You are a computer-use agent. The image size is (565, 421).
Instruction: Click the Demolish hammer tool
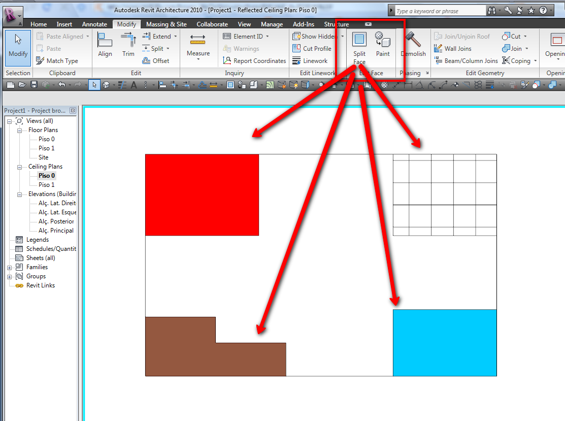tap(414, 45)
